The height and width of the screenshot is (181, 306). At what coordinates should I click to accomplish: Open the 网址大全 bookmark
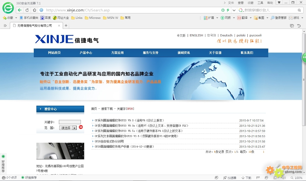click(61, 18)
